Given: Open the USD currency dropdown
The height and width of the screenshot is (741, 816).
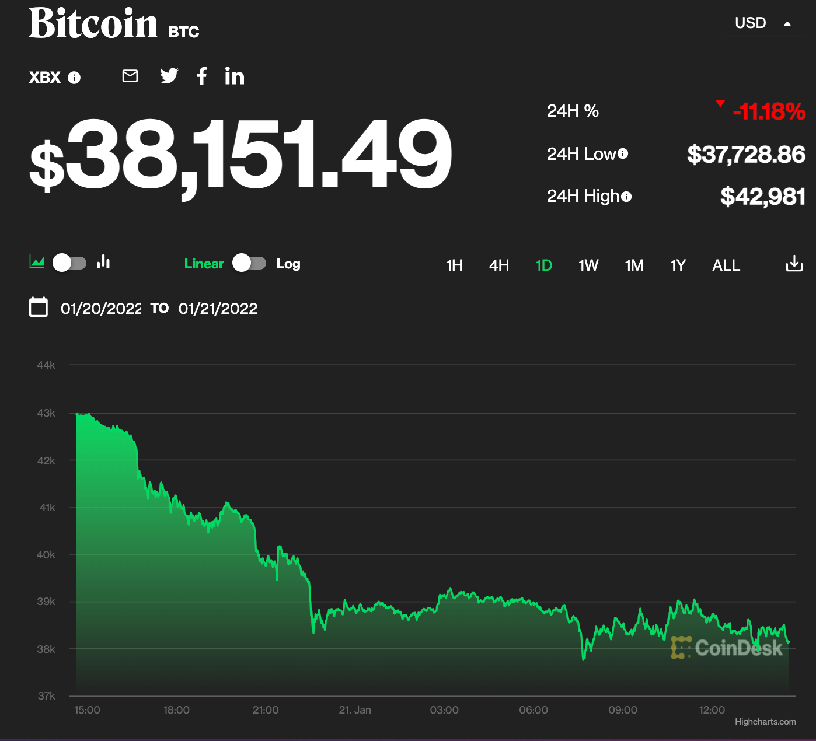Looking at the screenshot, I should point(763,22).
